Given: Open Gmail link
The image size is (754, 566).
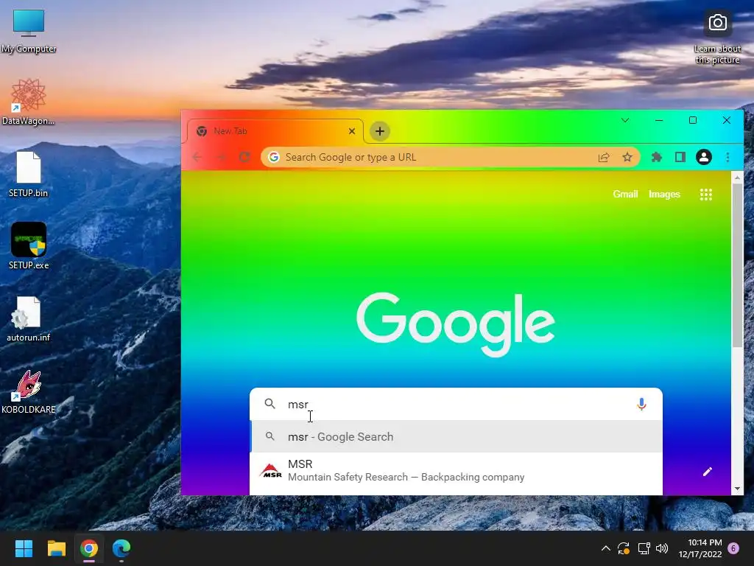Looking at the screenshot, I should (625, 195).
